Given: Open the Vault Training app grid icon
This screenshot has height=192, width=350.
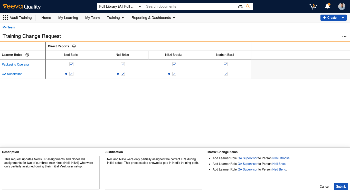Looking at the screenshot, I should (5, 18).
